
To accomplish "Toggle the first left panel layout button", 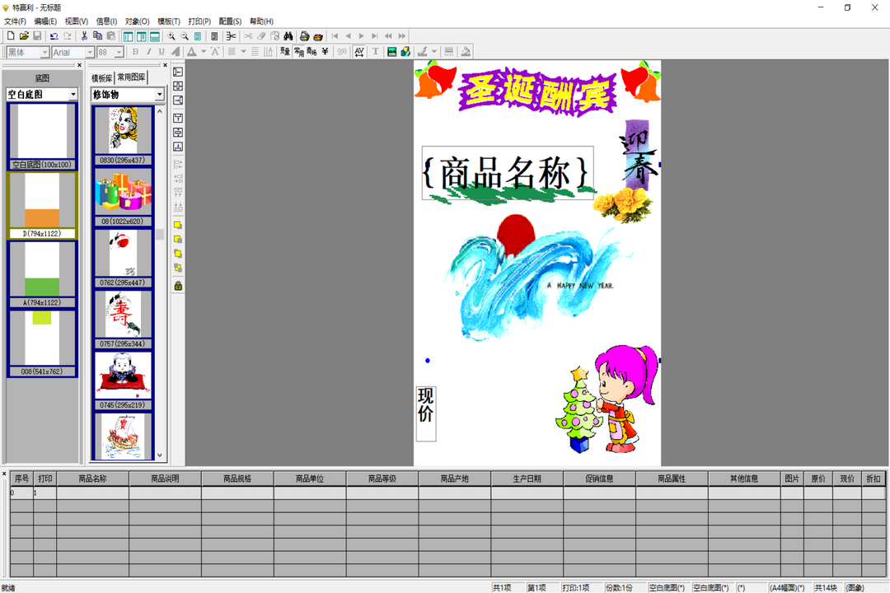I will (128, 36).
